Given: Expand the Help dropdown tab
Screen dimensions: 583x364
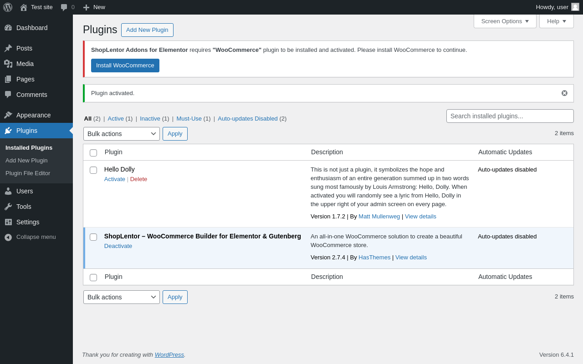Looking at the screenshot, I should point(556,21).
